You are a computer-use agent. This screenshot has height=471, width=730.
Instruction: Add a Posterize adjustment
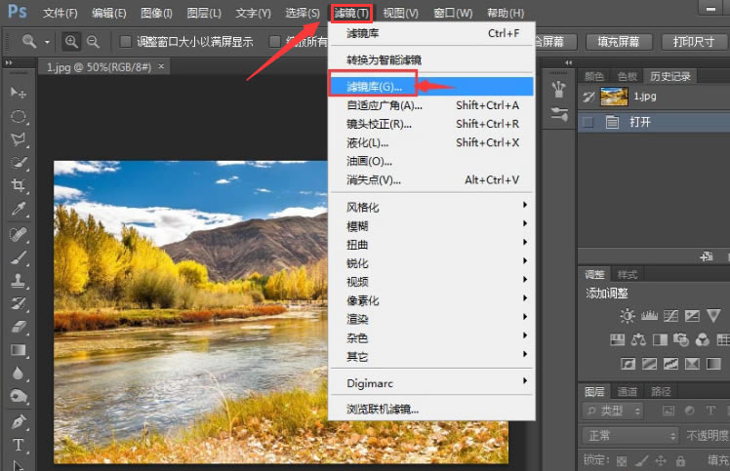649,364
